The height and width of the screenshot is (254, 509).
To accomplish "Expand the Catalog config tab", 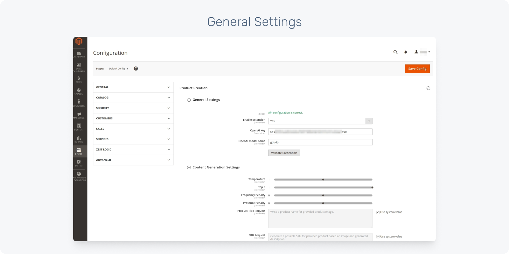I will click(133, 97).
